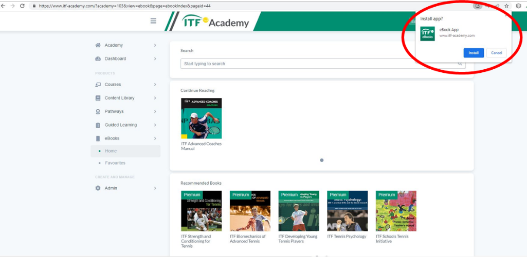
Task: Open the Advanced Coaches Manual cover
Action: [202, 118]
